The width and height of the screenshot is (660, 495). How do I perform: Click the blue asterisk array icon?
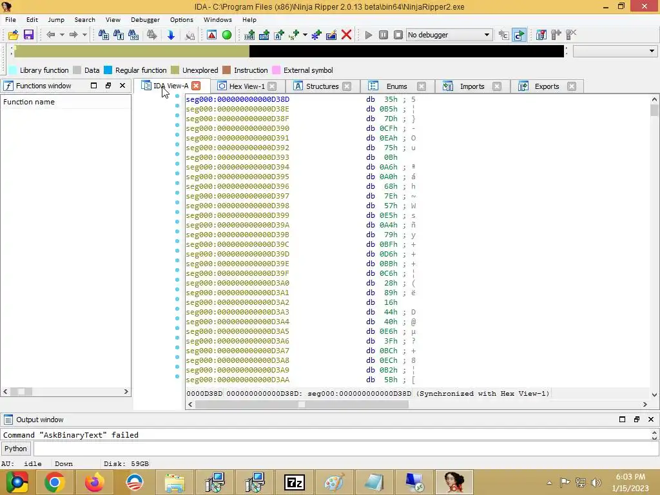point(316,35)
